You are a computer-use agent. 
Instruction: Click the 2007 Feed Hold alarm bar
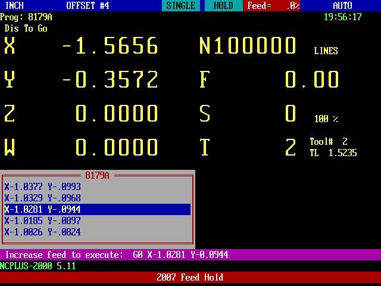click(190, 277)
